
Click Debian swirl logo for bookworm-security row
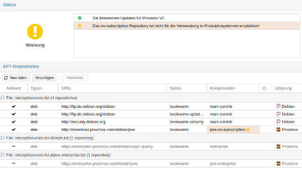[x=278, y=122]
